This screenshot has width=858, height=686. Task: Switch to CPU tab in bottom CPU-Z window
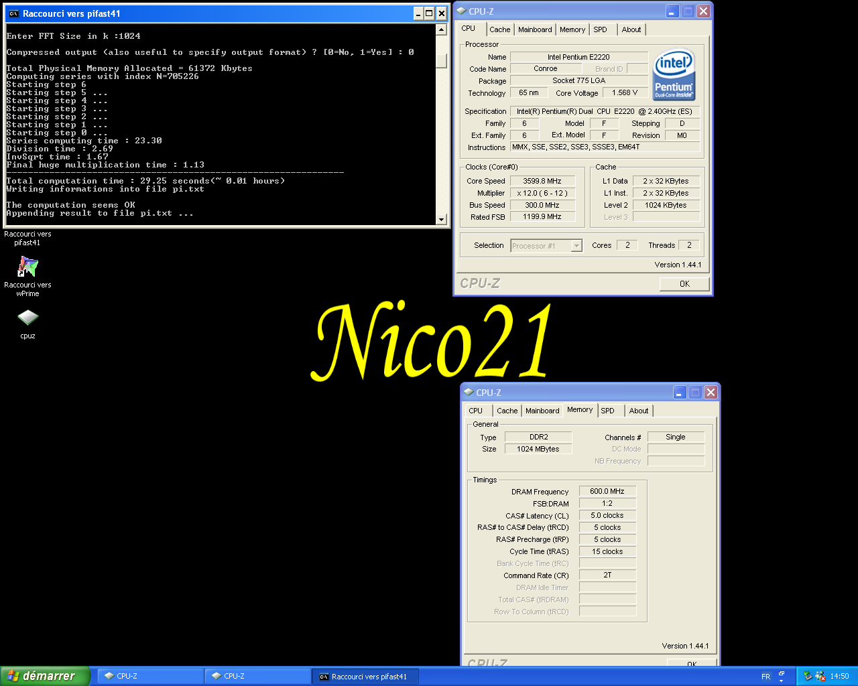475,411
